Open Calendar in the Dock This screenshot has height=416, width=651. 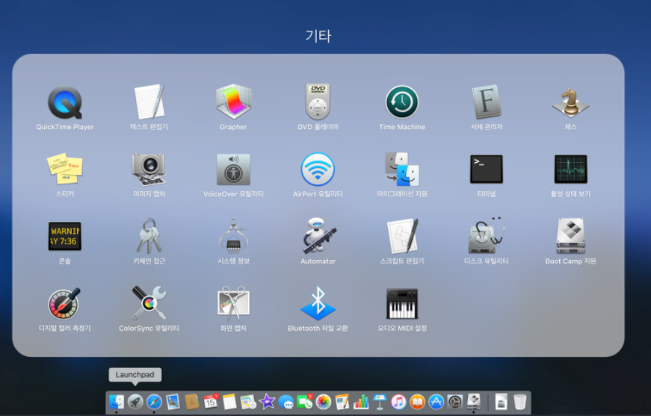211,401
